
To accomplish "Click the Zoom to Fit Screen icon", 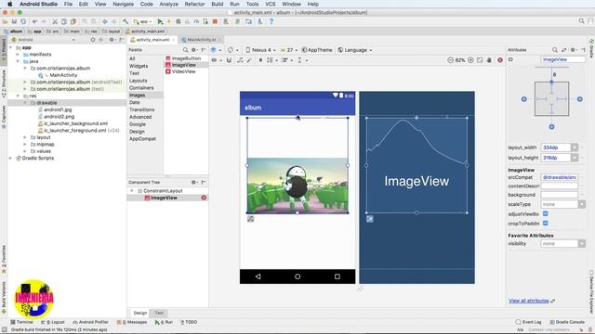I will [480, 60].
